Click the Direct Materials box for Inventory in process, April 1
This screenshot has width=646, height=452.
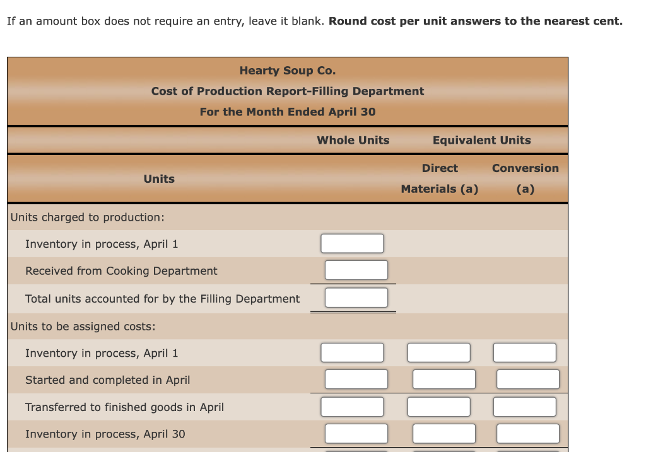[x=438, y=352]
